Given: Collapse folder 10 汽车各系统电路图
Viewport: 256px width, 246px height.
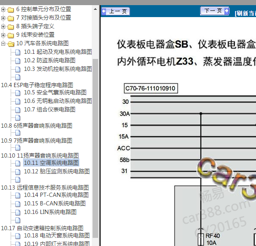Looking at the screenshot, I should (3, 44).
